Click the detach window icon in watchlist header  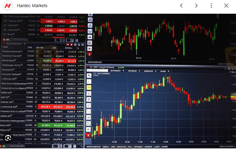click(x=79, y=45)
